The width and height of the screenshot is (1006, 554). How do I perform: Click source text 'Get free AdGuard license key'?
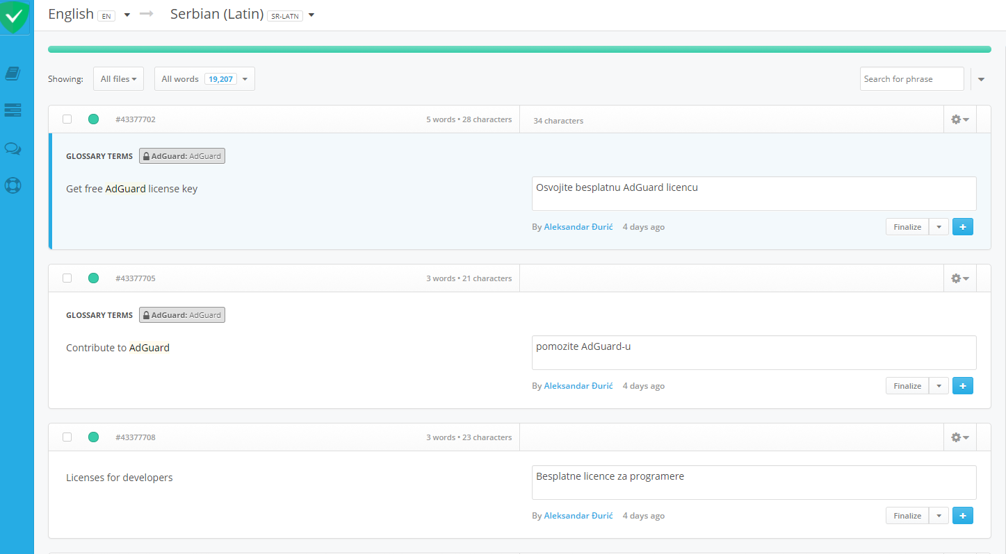[131, 189]
